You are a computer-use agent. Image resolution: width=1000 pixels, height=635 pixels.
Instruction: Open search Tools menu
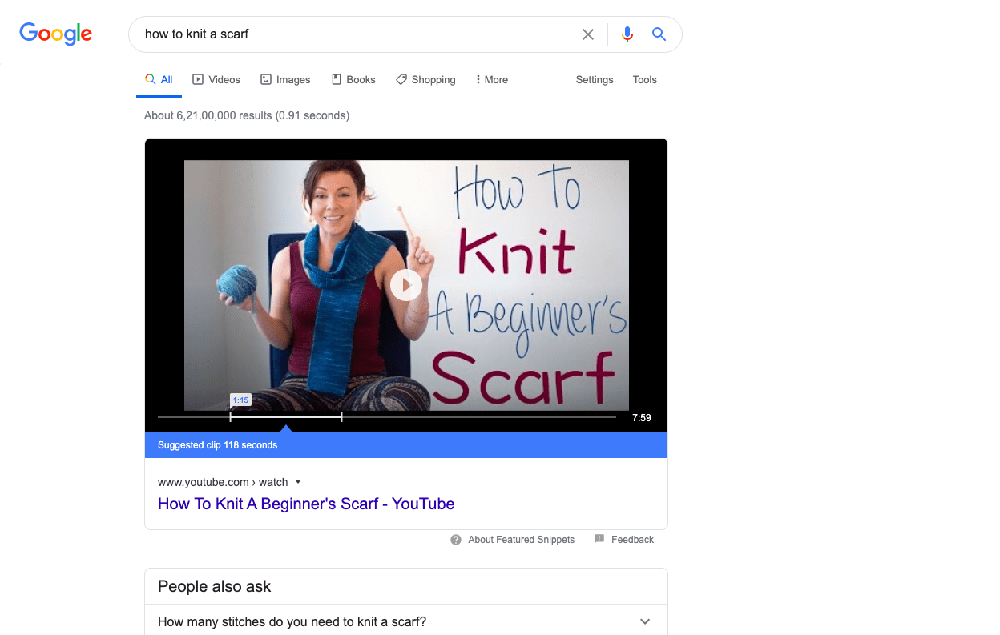tap(644, 80)
